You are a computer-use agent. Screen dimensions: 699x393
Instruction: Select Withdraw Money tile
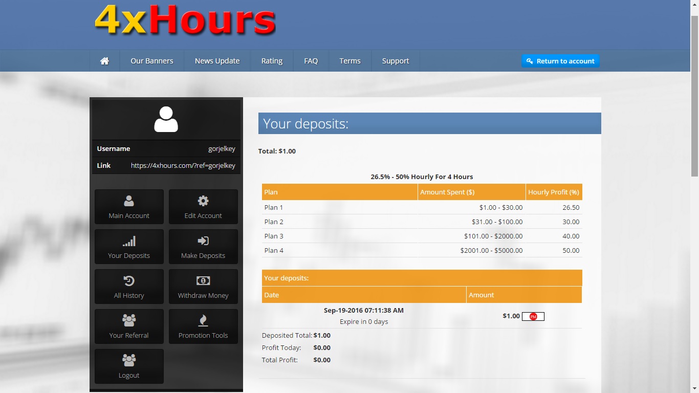203,287
